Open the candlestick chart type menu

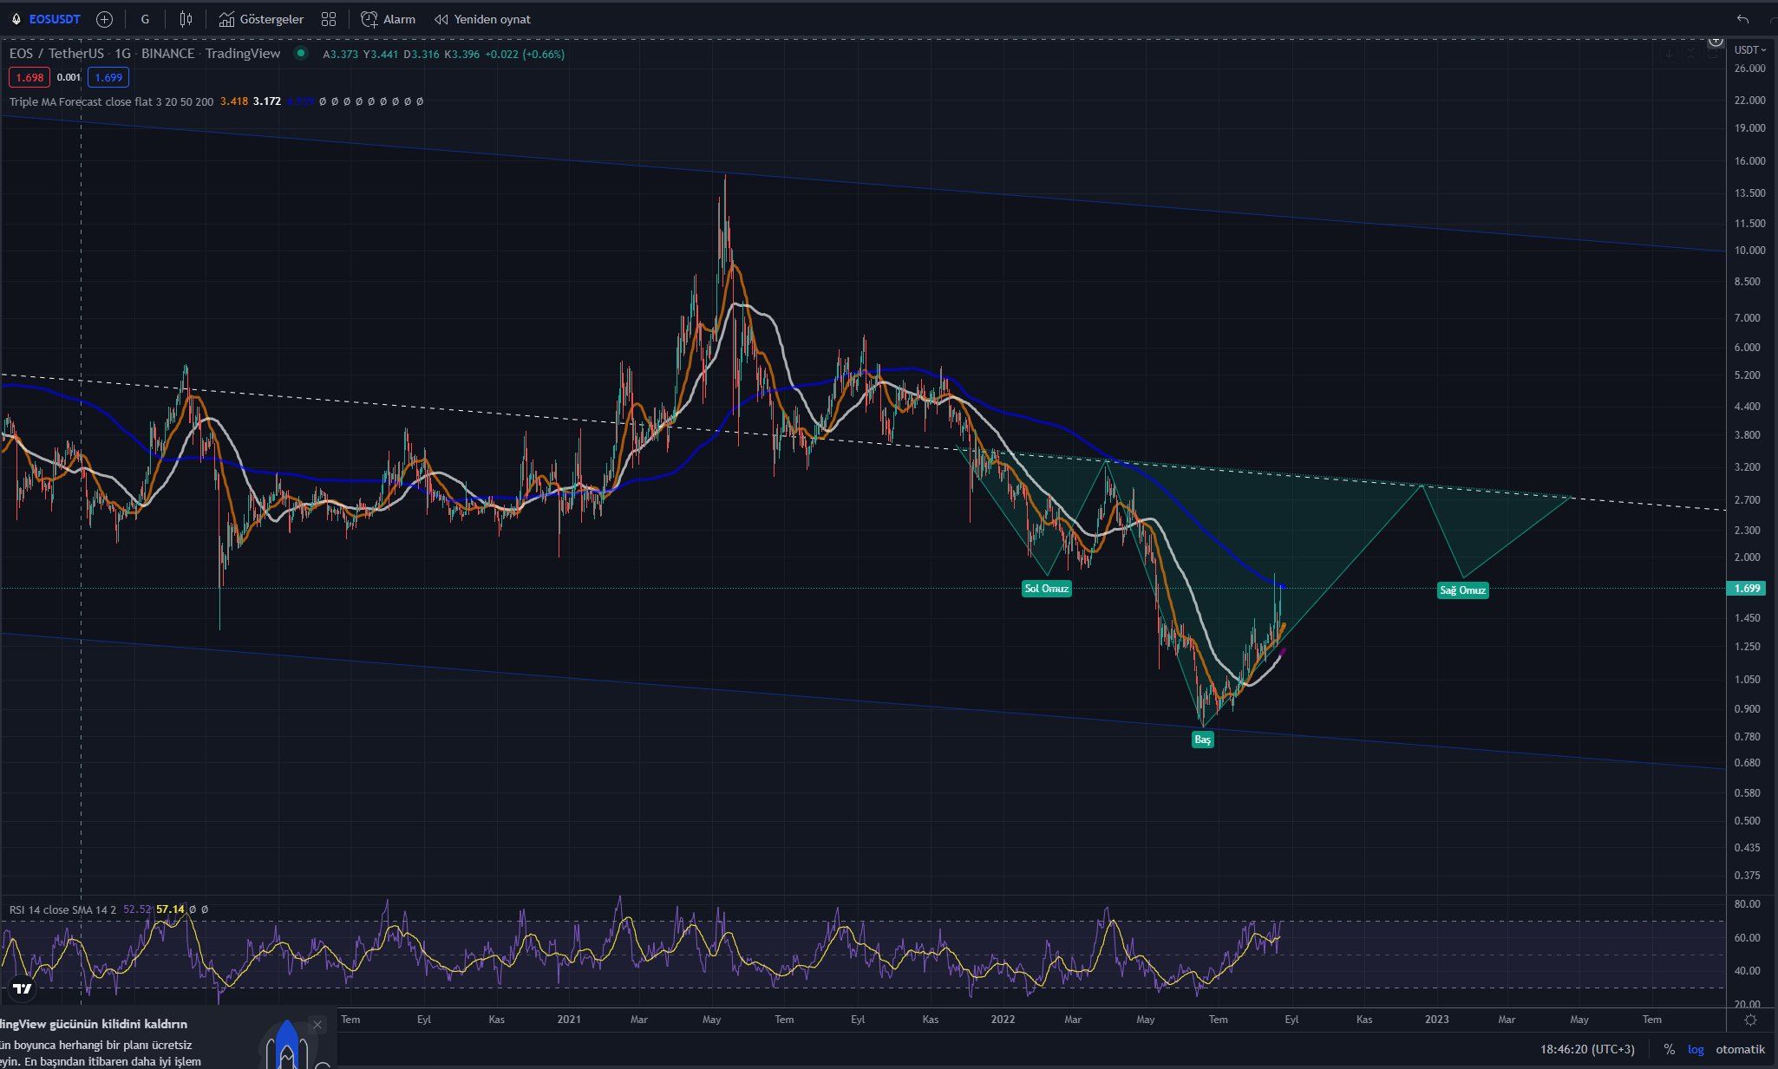(186, 19)
